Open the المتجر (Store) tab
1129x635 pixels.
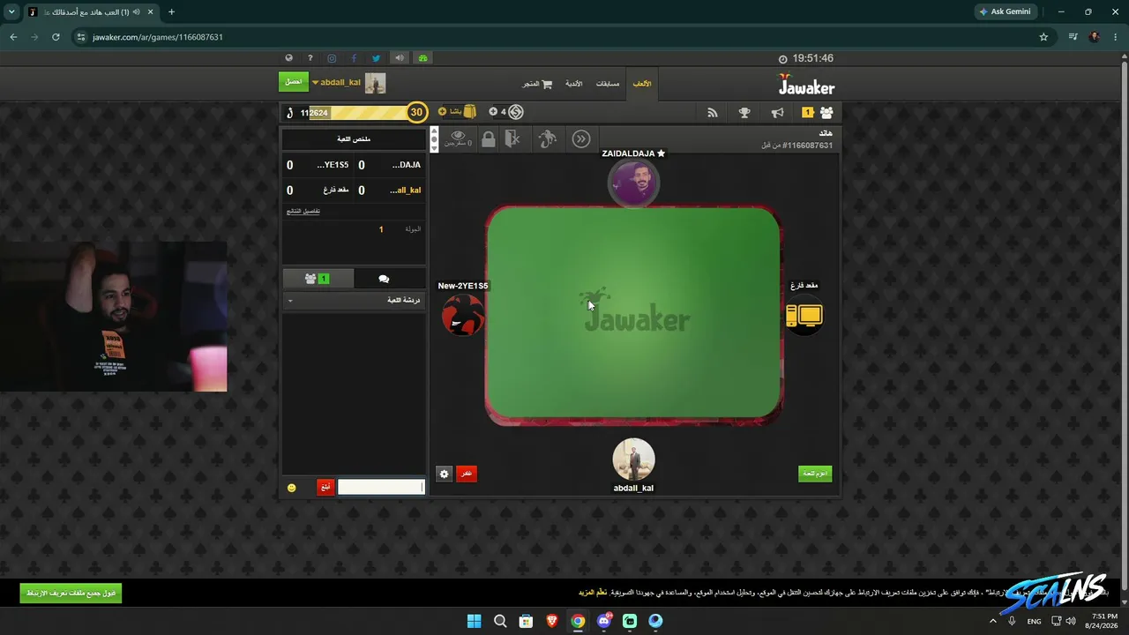[537, 84]
